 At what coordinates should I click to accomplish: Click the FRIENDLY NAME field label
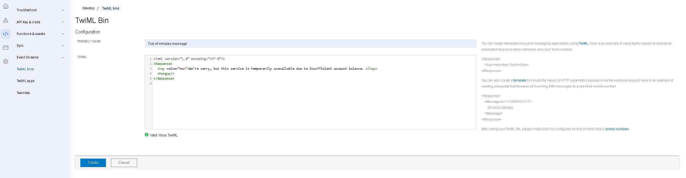click(89, 41)
